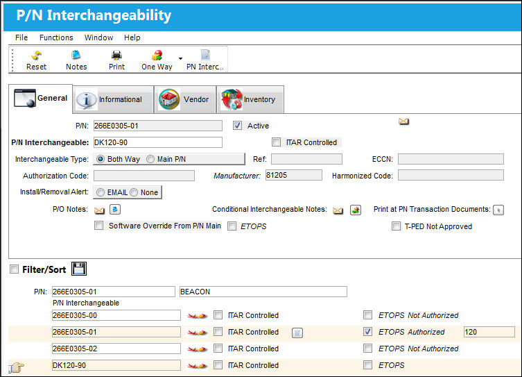
Task: Select the None alert radio button
Action: point(134,192)
